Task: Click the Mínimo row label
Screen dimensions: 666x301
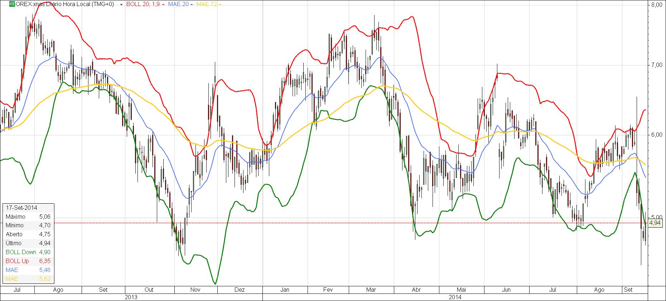Action: coord(15,225)
